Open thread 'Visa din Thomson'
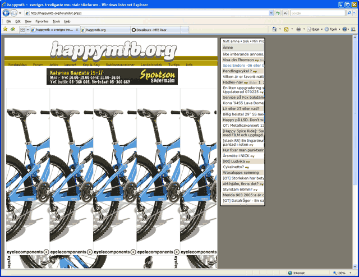Screen dimensions: 359x277 click(238, 60)
